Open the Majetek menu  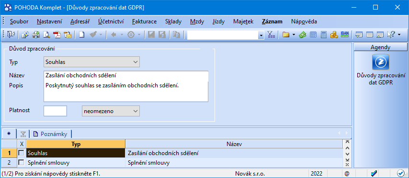pyautogui.click(x=243, y=21)
